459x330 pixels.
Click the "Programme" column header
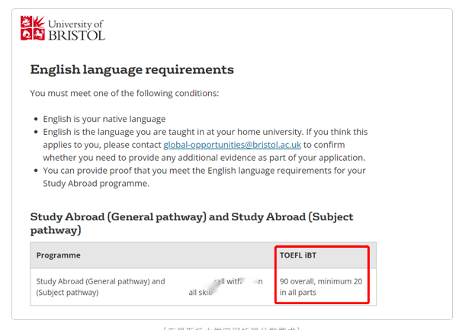pyautogui.click(x=59, y=255)
